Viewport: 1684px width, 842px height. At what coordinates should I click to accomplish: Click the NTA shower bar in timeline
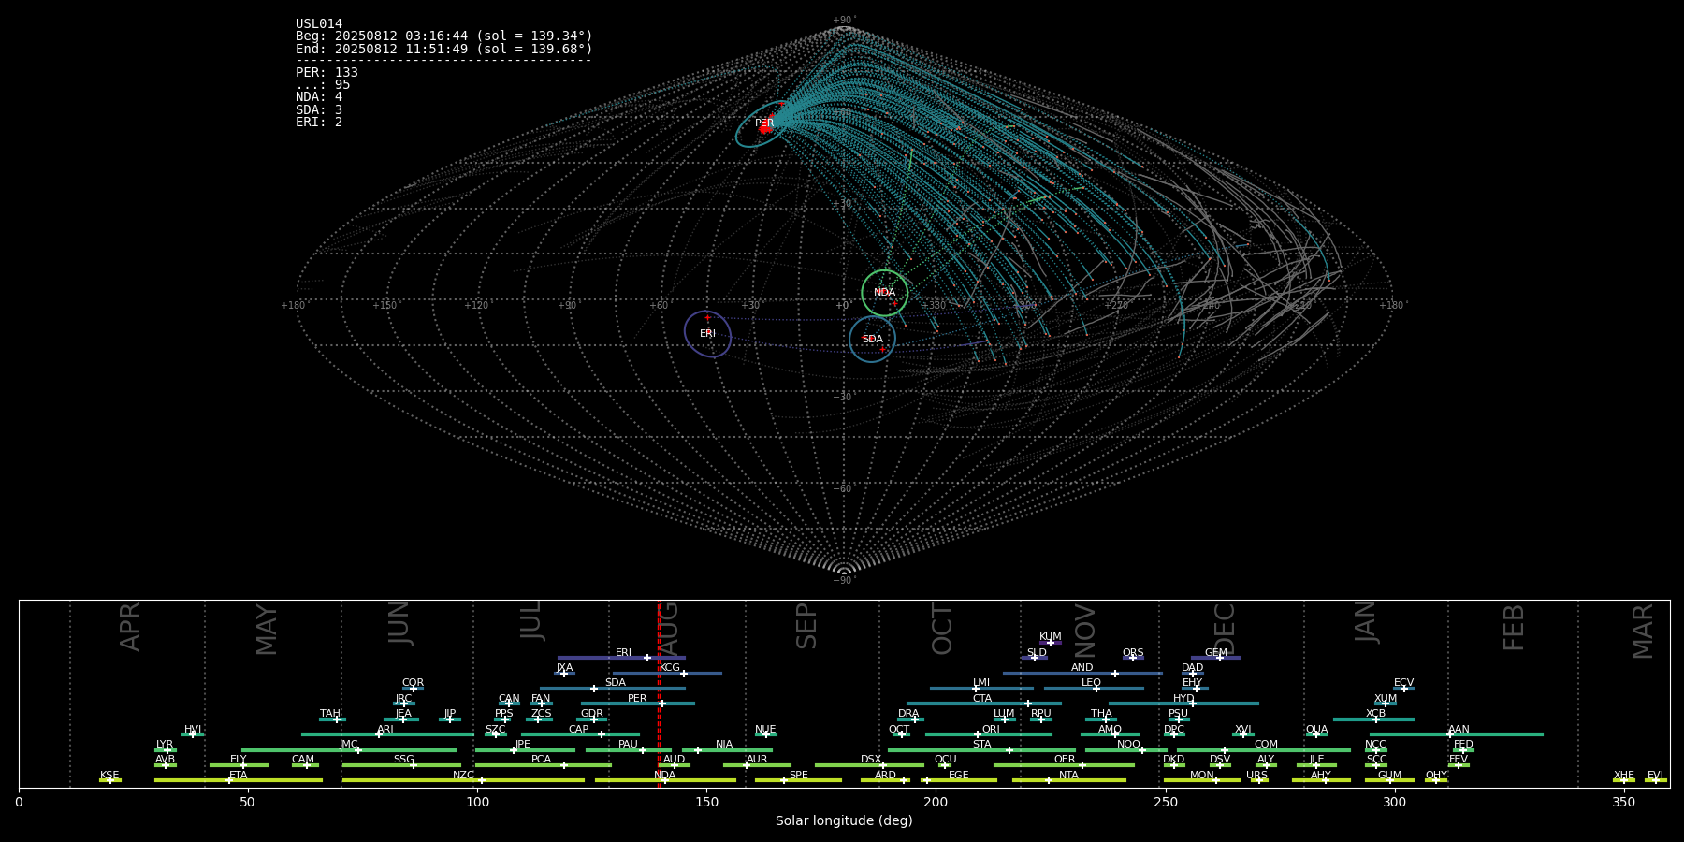coord(1068,780)
